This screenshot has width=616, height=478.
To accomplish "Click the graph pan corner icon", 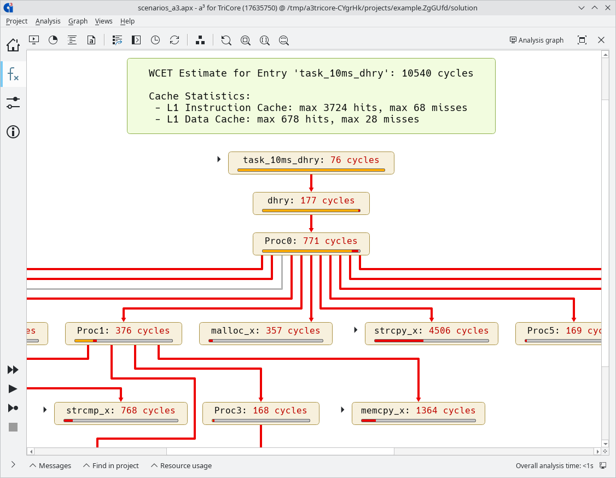I will [x=605, y=452].
